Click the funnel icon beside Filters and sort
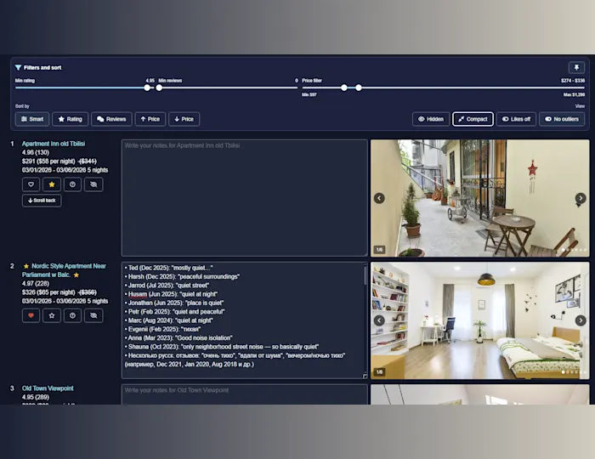Image resolution: width=595 pixels, height=459 pixels. [x=18, y=67]
